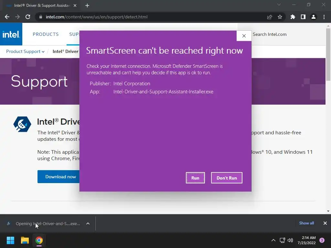Click the browser forward arrow

pos(17,17)
